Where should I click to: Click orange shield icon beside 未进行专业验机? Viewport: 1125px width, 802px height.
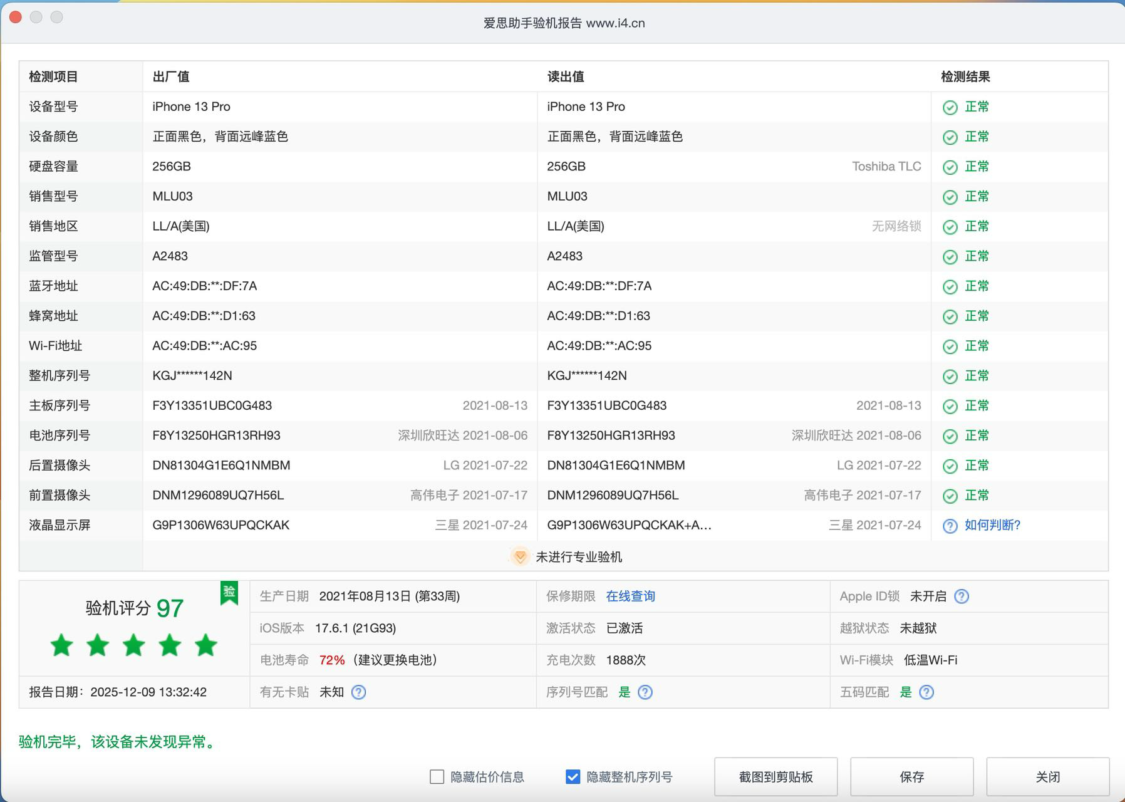[x=519, y=556]
